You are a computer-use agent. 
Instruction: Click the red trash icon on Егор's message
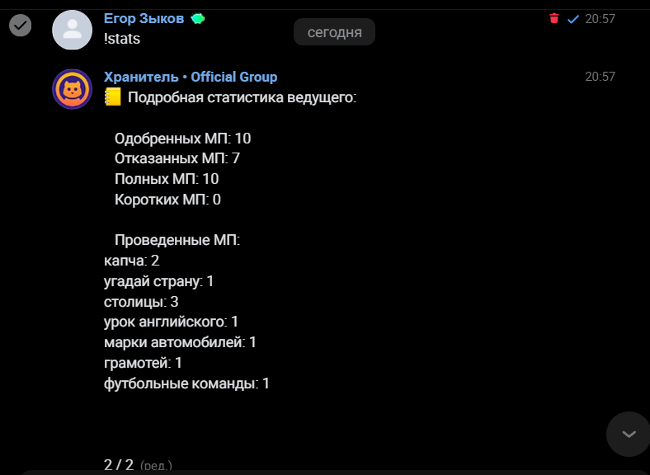tap(553, 18)
